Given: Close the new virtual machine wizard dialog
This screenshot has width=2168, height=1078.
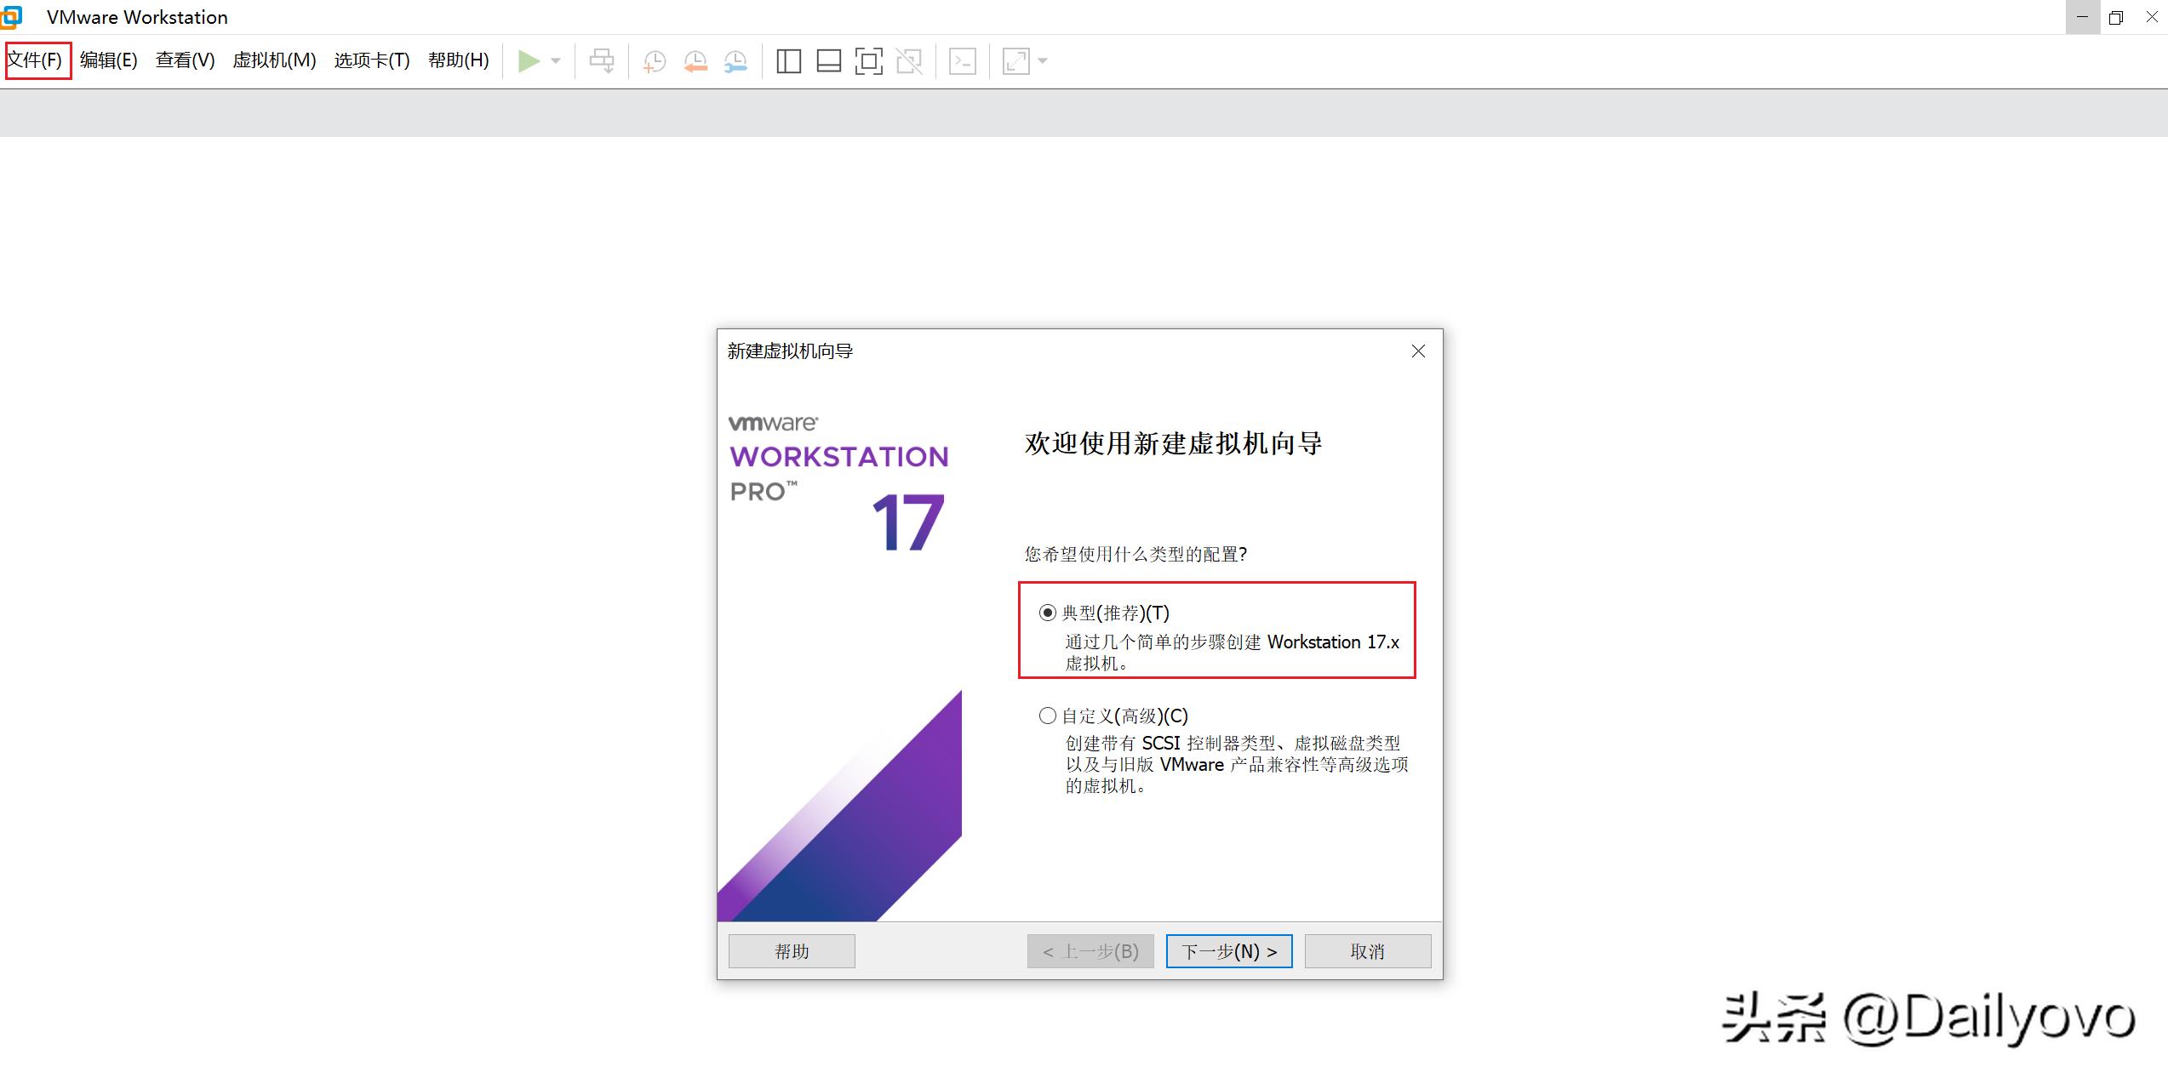Looking at the screenshot, I should coord(1417,351).
